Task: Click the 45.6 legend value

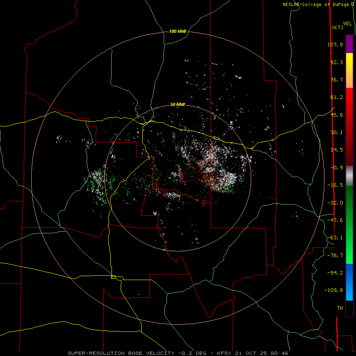Action: 337,115
